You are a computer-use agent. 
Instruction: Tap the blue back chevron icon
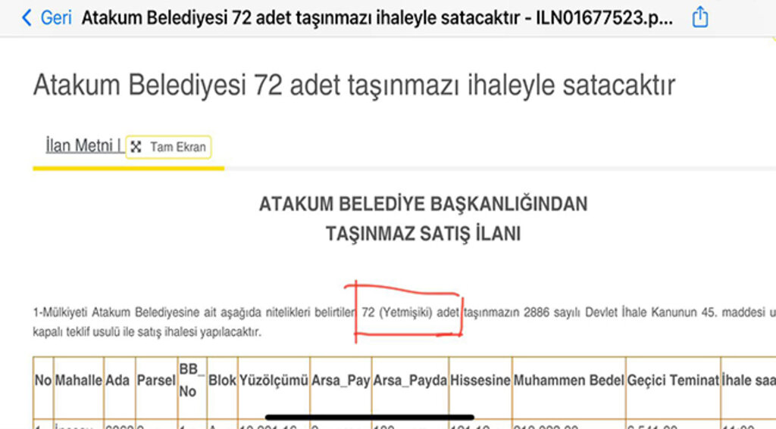27,18
